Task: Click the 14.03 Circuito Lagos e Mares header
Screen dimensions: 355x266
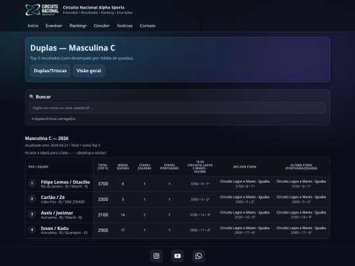Action: click(x=200, y=167)
